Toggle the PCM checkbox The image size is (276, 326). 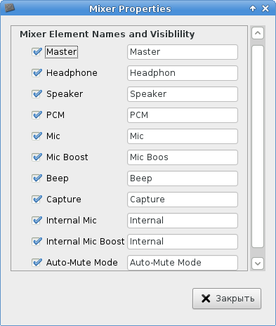click(37, 115)
